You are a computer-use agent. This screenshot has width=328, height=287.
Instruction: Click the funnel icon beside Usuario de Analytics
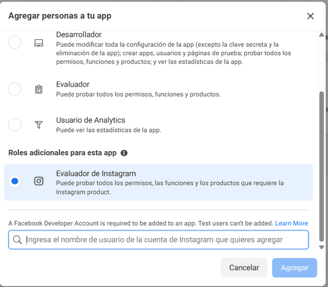tap(39, 125)
